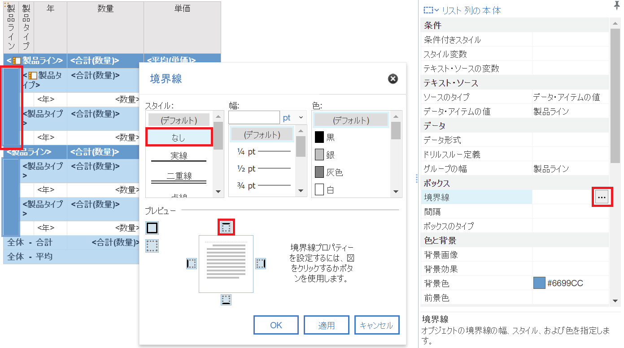Select the スタイル変数 property row
Viewport: 624px width, 348px height.
tap(515, 54)
